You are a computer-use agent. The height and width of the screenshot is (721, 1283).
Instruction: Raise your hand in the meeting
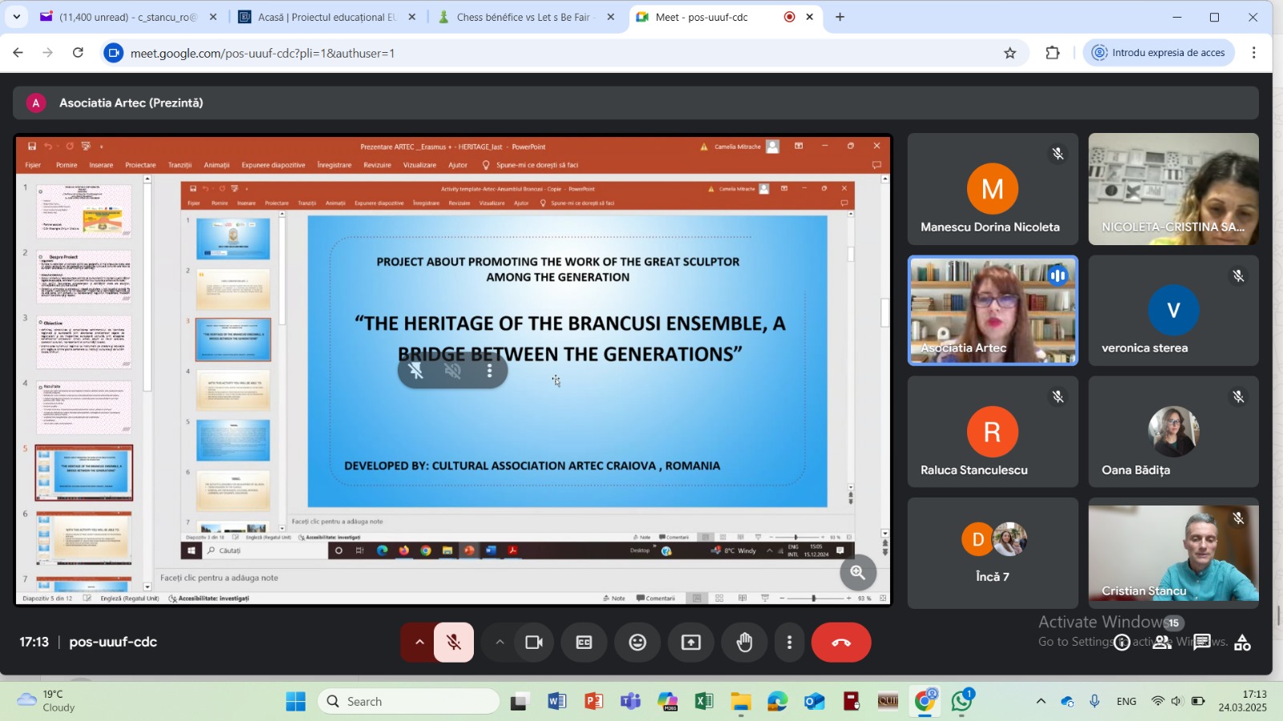(x=744, y=642)
